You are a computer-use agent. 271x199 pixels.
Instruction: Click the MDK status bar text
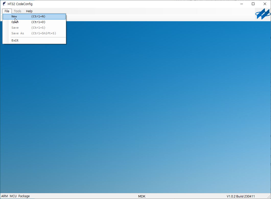pyautogui.click(x=142, y=196)
